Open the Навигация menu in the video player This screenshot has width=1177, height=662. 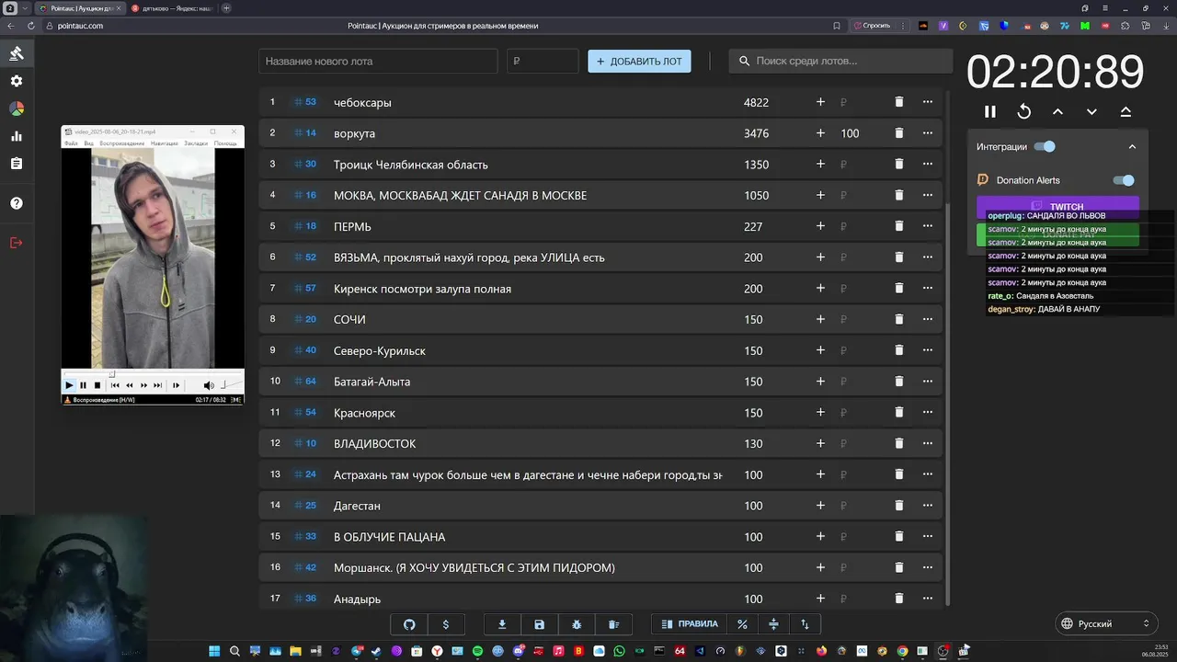(165, 143)
